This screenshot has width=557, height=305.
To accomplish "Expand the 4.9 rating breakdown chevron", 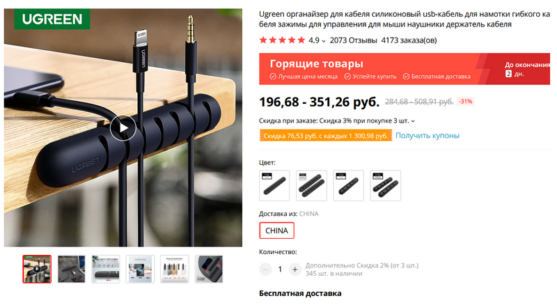I will [323, 41].
